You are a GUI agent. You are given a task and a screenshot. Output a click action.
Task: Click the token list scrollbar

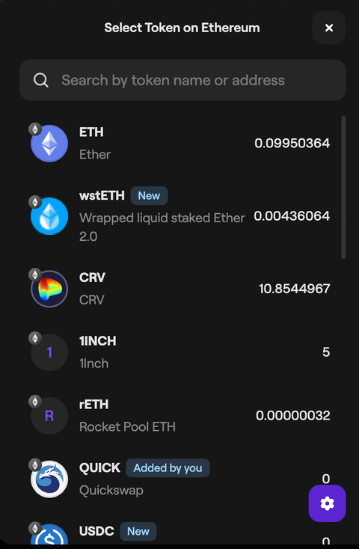pyautogui.click(x=343, y=187)
